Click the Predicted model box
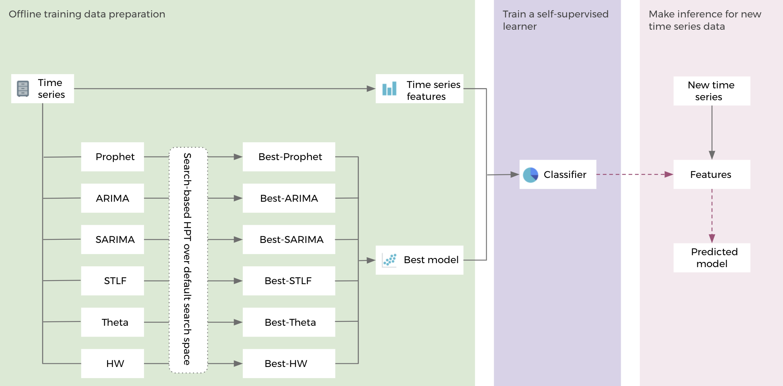 pyautogui.click(x=712, y=258)
